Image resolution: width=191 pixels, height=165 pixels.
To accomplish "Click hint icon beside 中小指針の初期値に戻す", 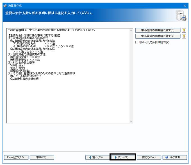I will click(x=184, y=30).
